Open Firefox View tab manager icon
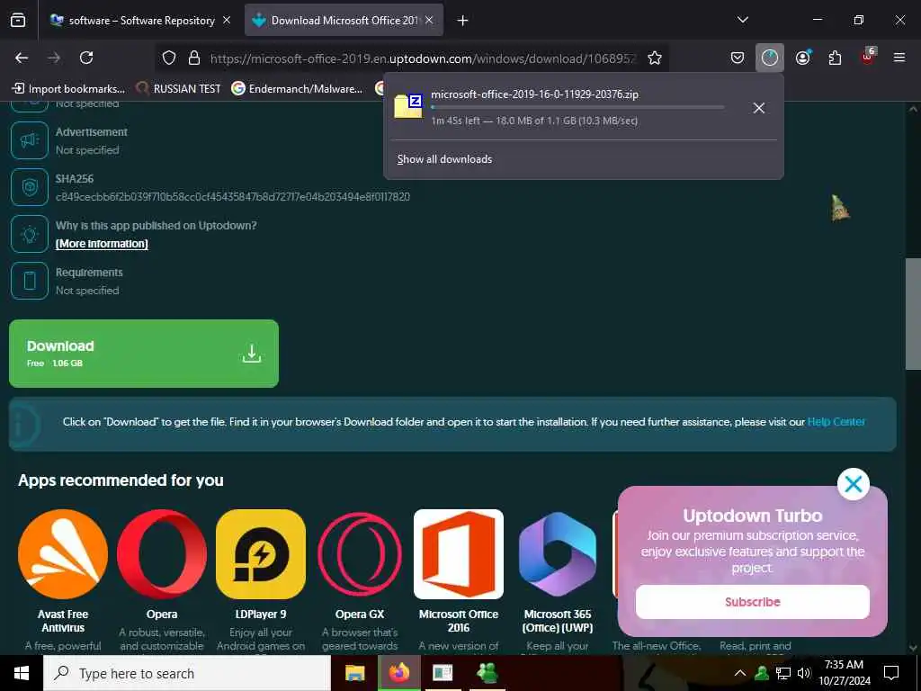This screenshot has width=921, height=691. [18, 20]
